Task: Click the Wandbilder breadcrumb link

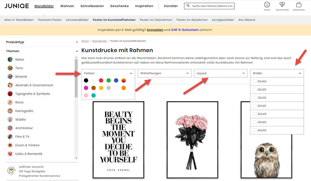Action: [100, 41]
